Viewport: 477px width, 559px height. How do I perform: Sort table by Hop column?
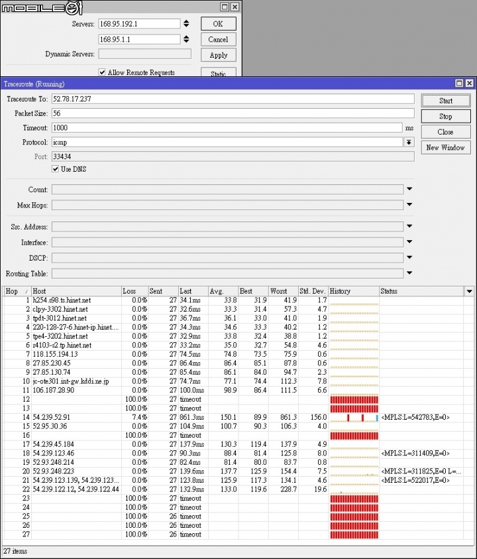(x=17, y=291)
